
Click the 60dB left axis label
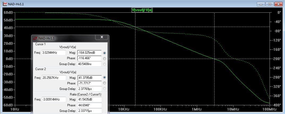pos(8,12)
